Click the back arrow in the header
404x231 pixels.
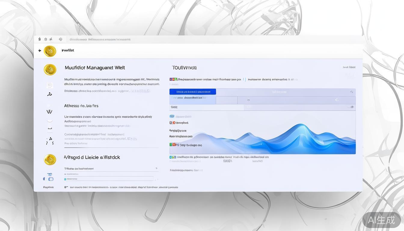40,51
